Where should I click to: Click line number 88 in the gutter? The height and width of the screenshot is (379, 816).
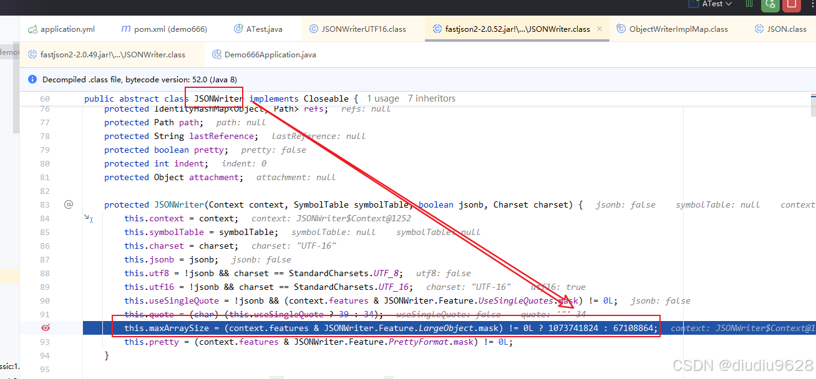(x=44, y=273)
